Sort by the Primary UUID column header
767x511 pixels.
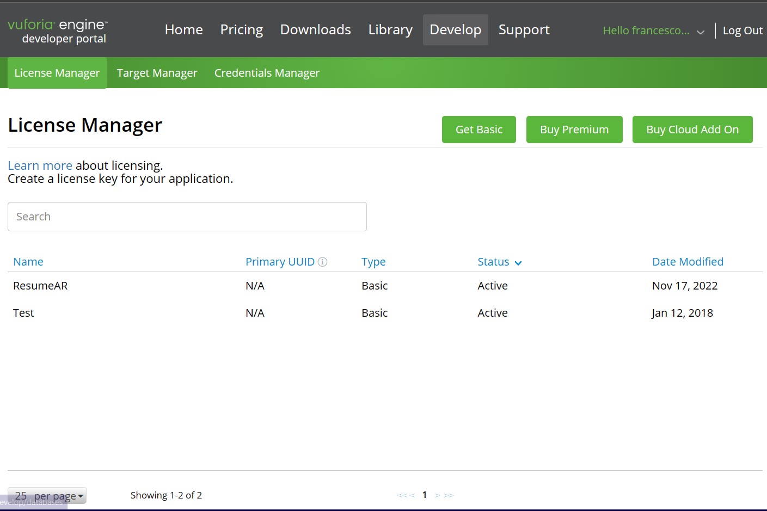280,262
